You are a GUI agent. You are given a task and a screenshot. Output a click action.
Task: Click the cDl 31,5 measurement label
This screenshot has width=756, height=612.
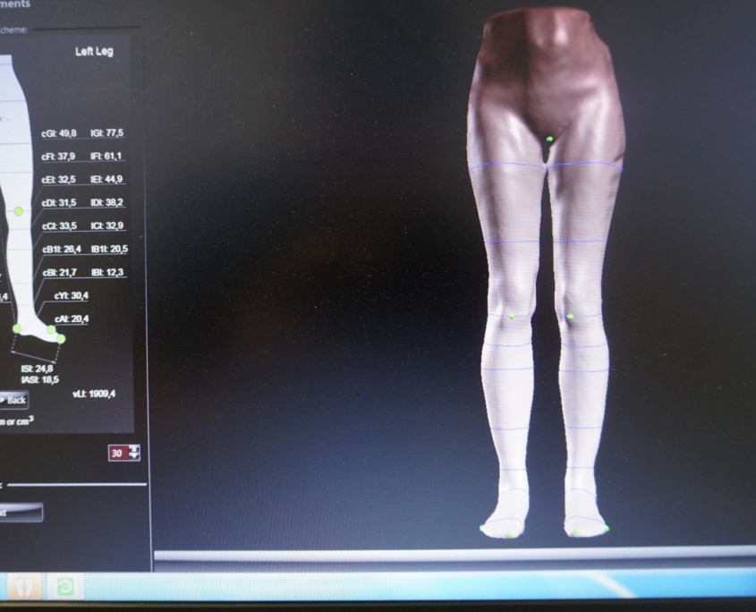coord(59,203)
